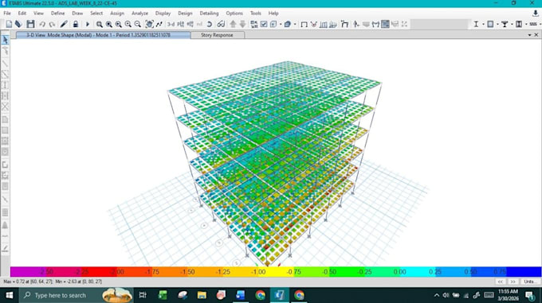This screenshot has height=303, width=542.
Task: Click the highlighted Shell Stresses contour icon
Action: (385, 24)
